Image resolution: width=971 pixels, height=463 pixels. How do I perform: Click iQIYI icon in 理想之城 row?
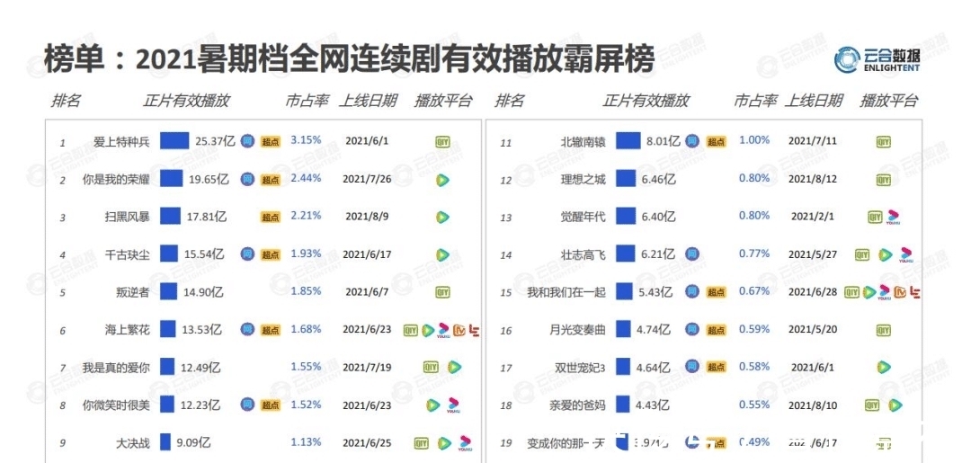pos(883,180)
